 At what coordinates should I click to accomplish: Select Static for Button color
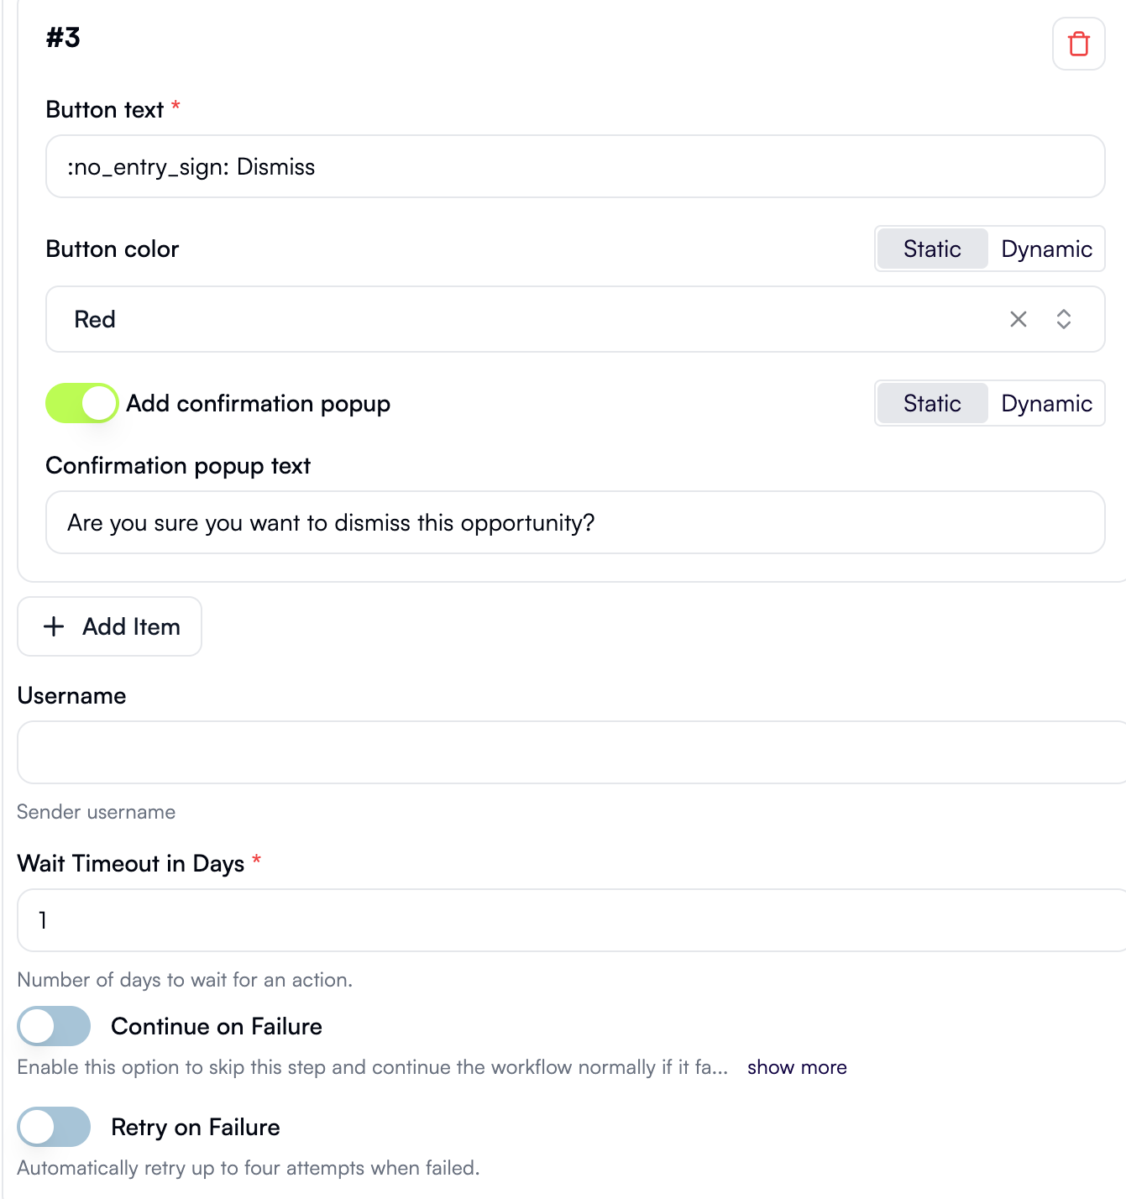click(931, 249)
